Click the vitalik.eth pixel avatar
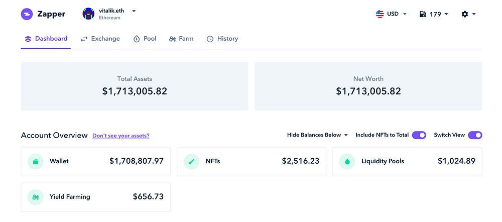Screen dimensions: 502x222 [88, 14]
